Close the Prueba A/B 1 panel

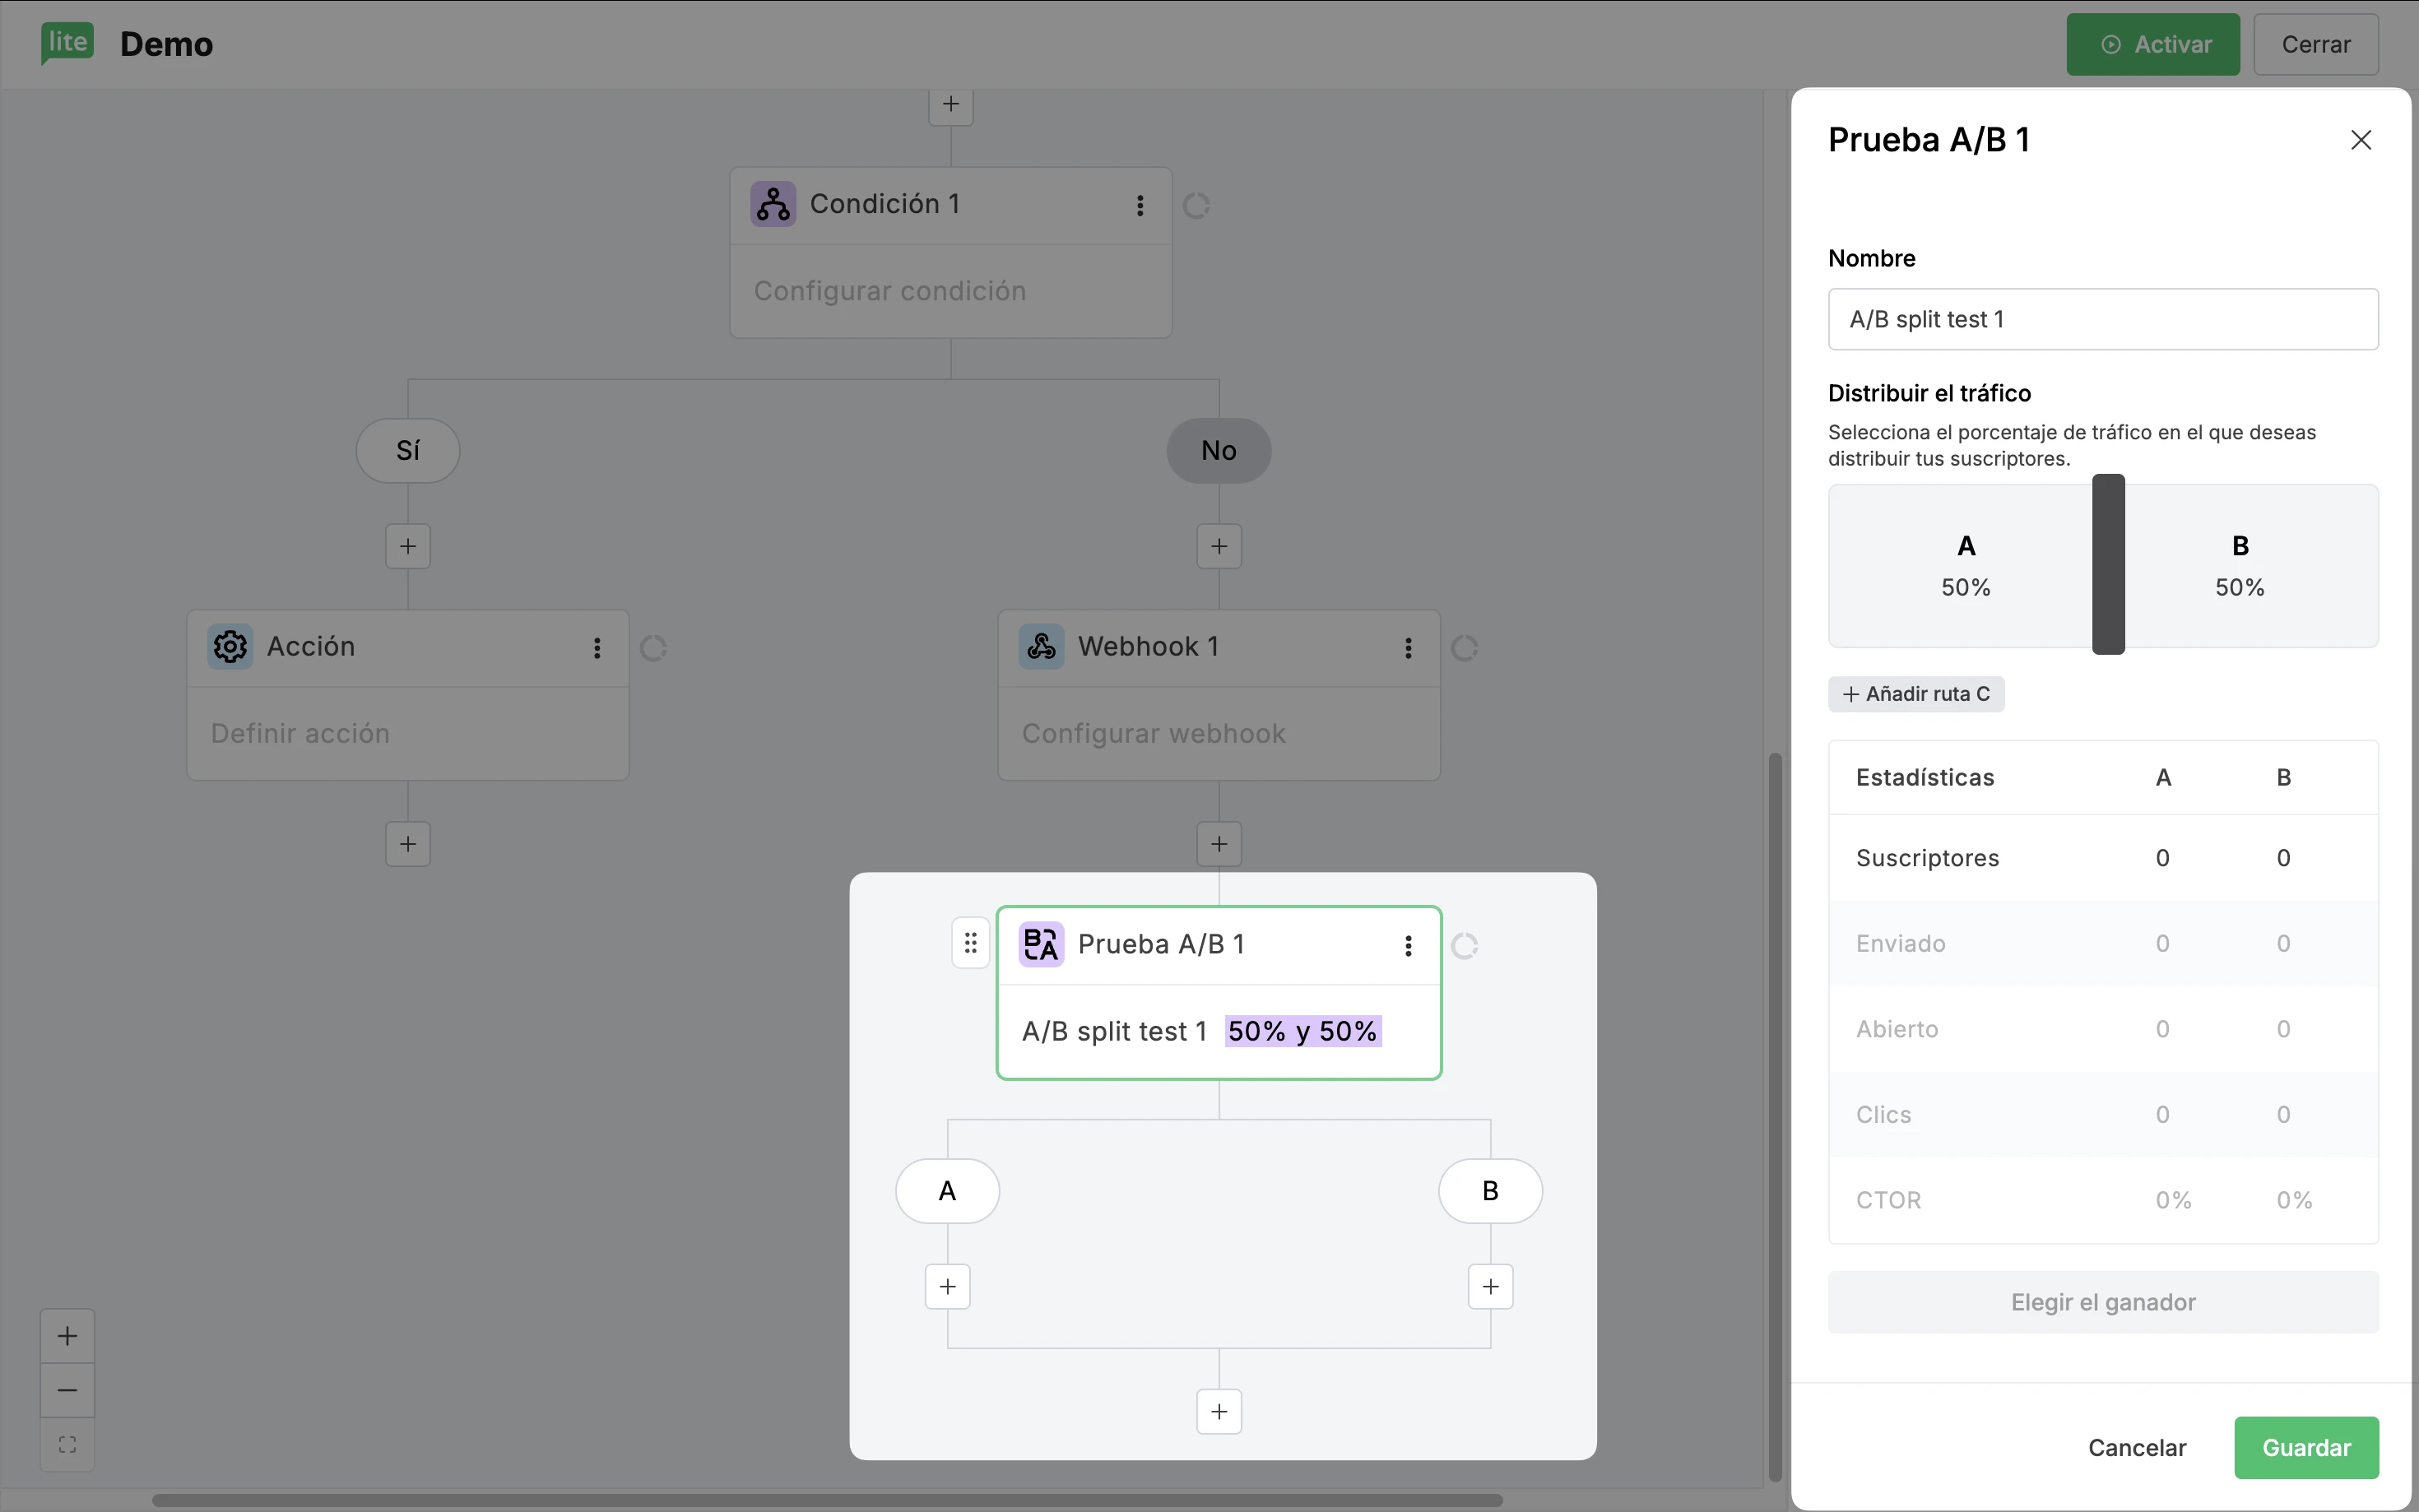point(2360,140)
